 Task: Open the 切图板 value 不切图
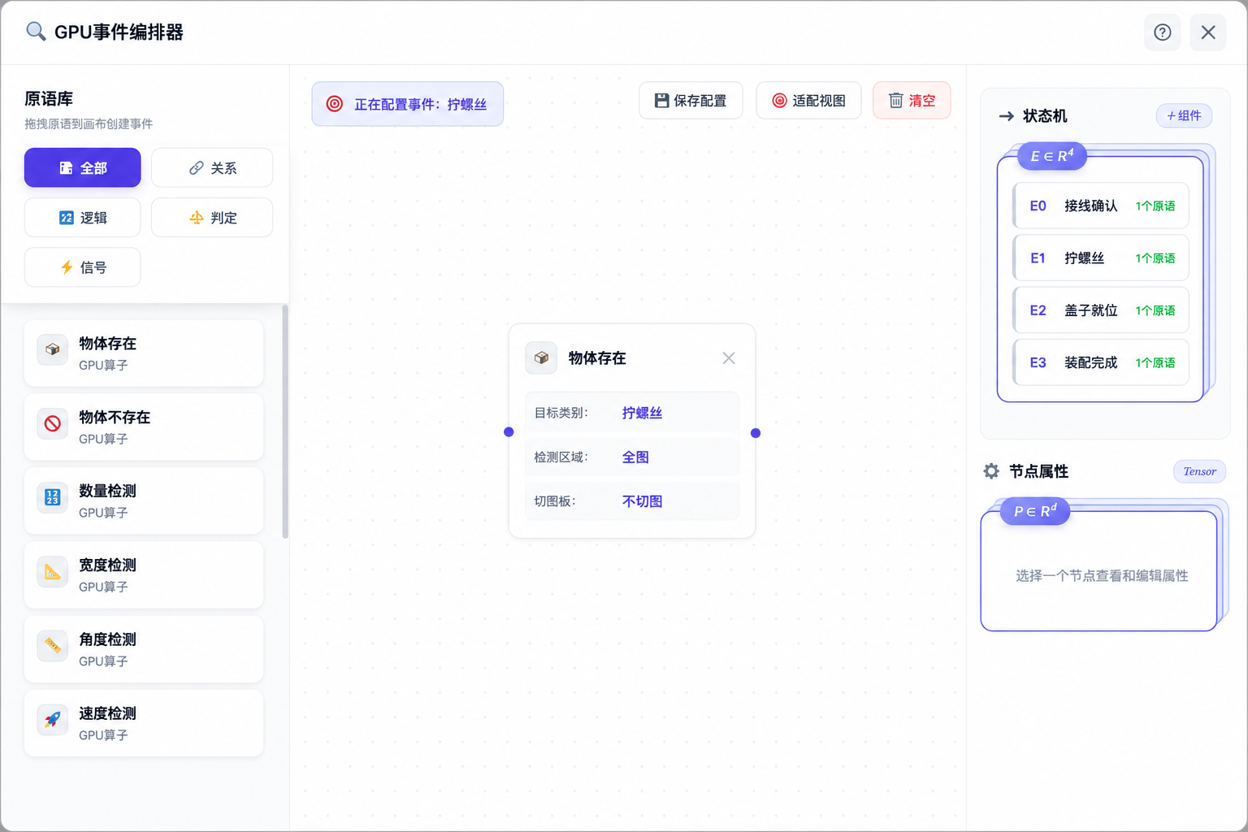[643, 501]
